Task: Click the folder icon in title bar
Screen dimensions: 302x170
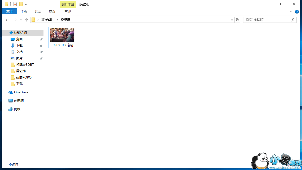Action: (x=7, y=4)
